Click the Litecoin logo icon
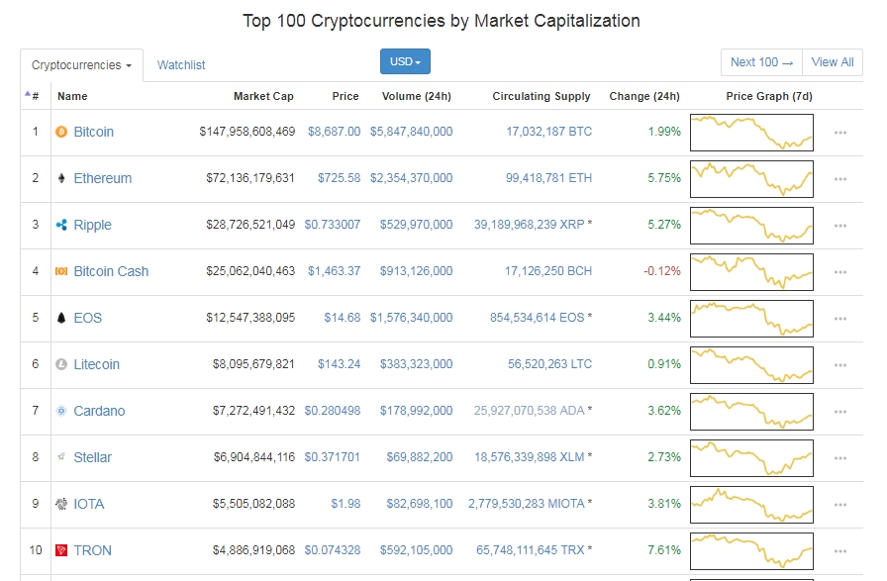The height and width of the screenshot is (581, 887). [x=61, y=364]
